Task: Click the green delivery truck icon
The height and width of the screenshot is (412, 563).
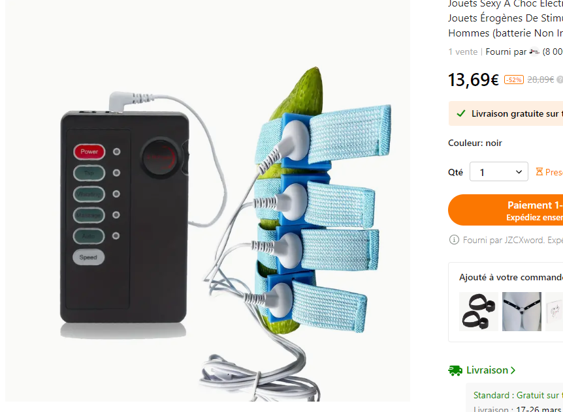Action: (x=455, y=370)
